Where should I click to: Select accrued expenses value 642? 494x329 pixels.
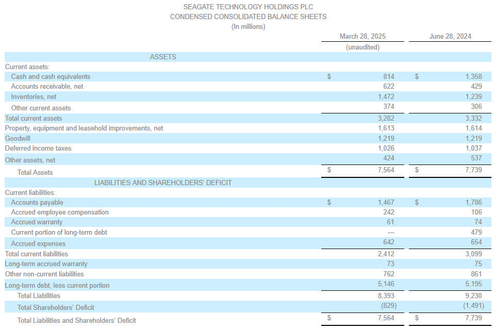point(389,242)
